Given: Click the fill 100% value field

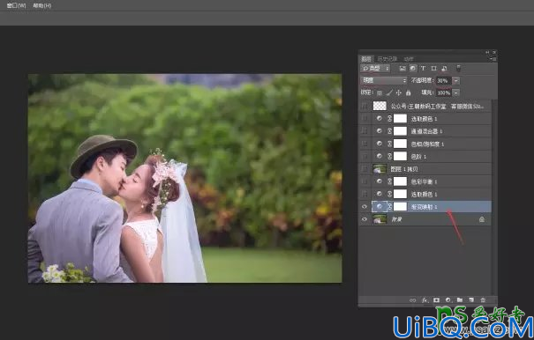Looking at the screenshot, I should [444, 92].
